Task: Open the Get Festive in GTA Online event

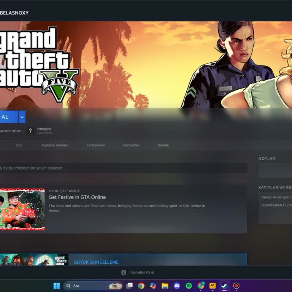Action: [77, 197]
